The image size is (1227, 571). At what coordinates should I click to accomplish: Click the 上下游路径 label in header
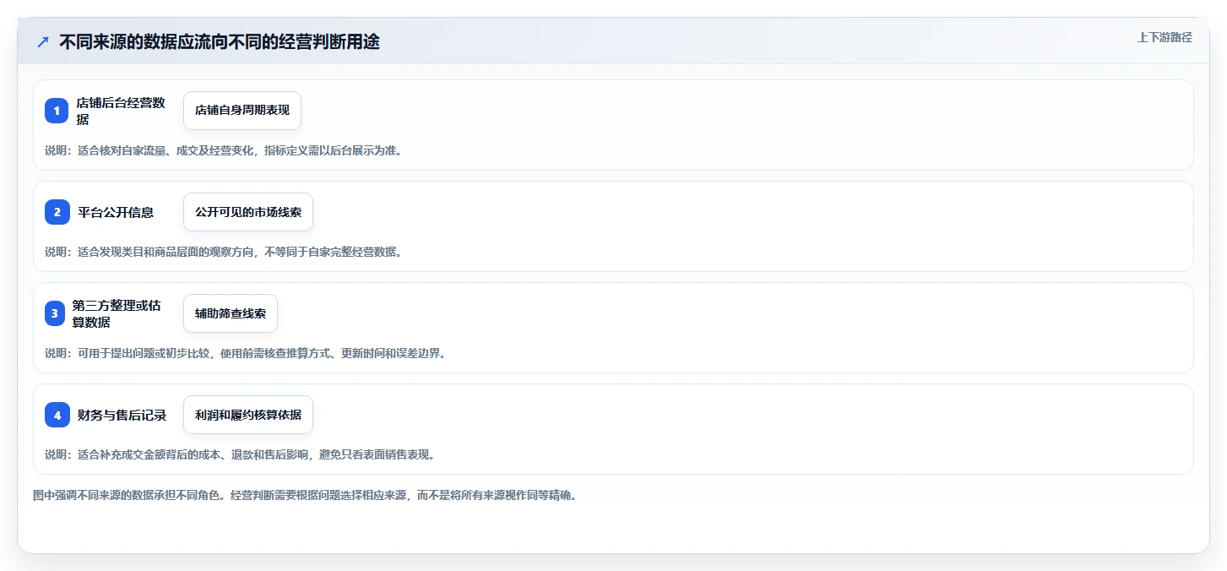[1165, 37]
